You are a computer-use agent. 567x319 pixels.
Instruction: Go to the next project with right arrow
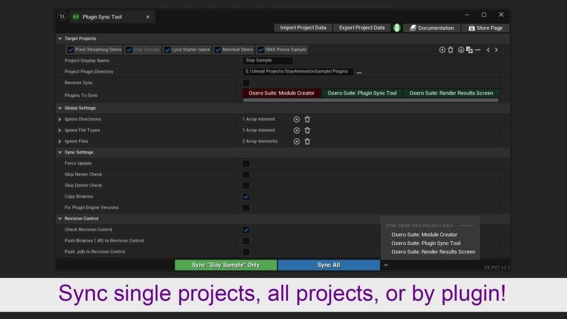pyautogui.click(x=496, y=50)
